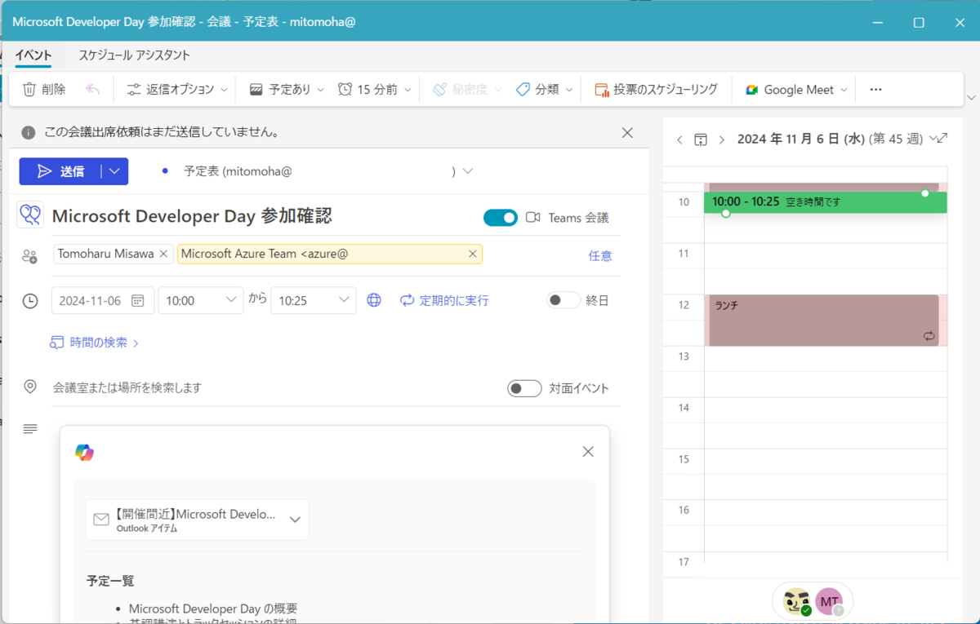Click the Google Meet icon
The width and height of the screenshot is (980, 624).
coord(752,90)
